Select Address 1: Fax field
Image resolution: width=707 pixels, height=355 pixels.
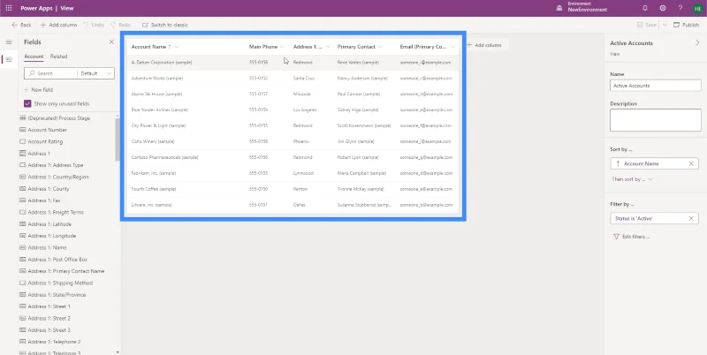40,200
